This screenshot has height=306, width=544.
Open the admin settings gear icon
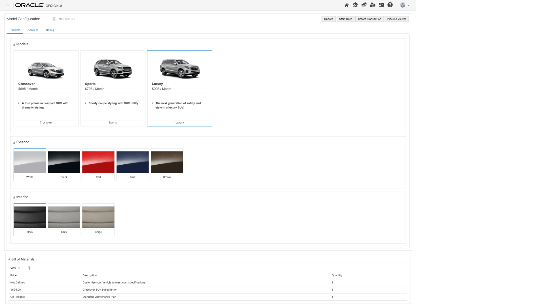pos(355,5)
